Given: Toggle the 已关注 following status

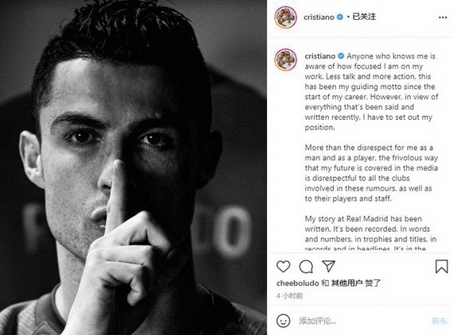Looking at the screenshot, I should (x=364, y=17).
